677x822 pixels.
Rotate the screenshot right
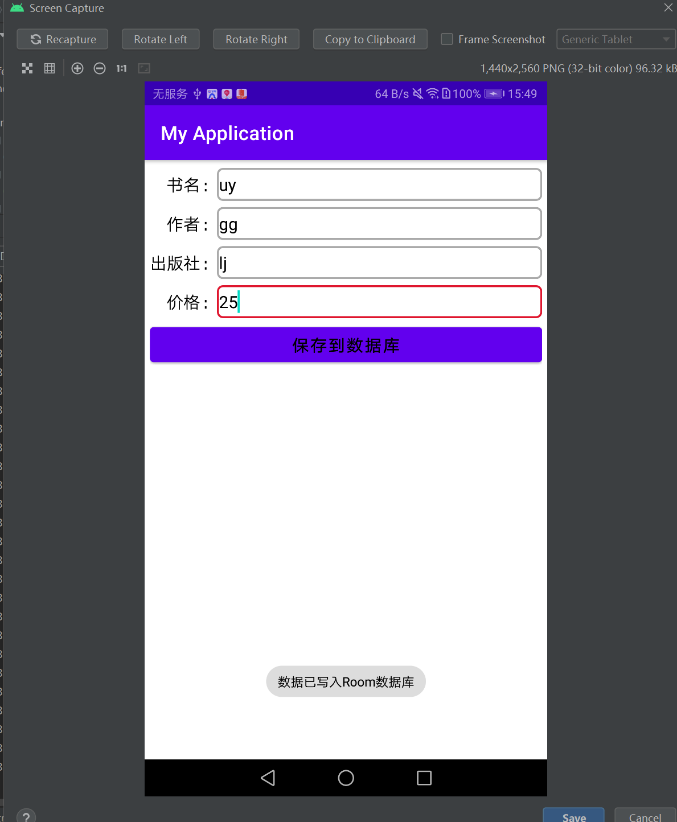(x=256, y=39)
